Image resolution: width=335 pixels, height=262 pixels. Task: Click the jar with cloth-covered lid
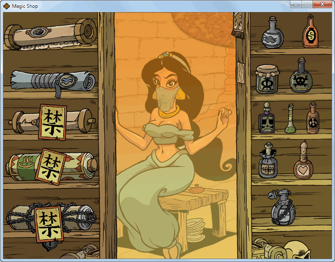[268, 79]
